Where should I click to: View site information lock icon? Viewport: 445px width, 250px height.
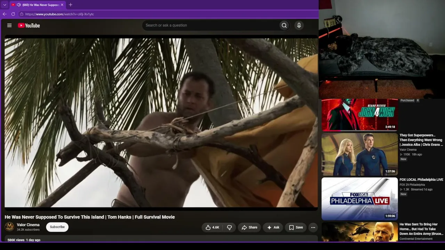point(22,14)
